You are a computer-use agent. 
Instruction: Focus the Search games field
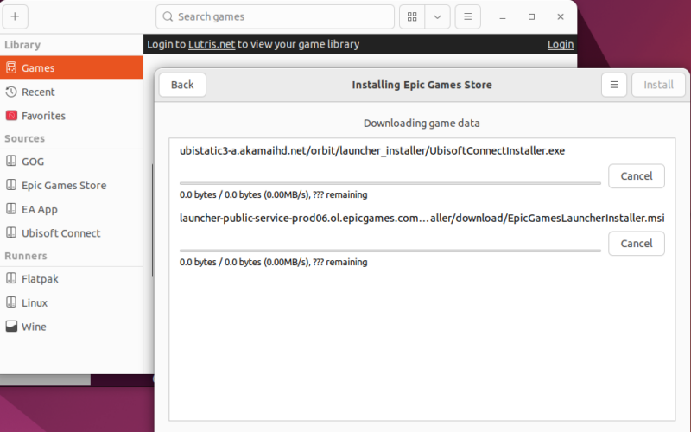click(x=275, y=16)
